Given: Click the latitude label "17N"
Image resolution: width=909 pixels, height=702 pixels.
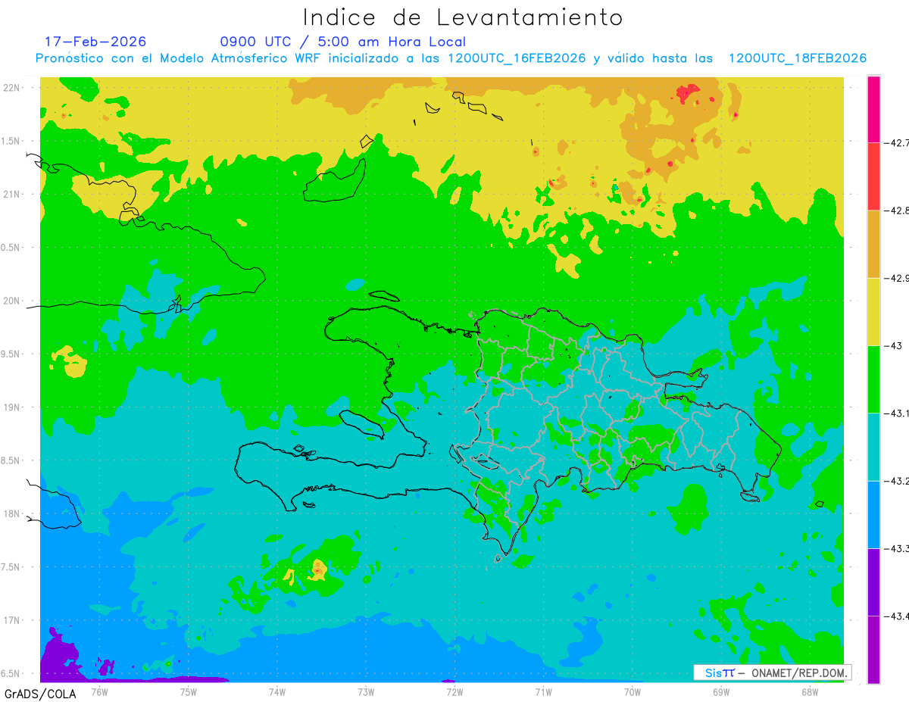Looking at the screenshot, I should pyautogui.click(x=13, y=620).
